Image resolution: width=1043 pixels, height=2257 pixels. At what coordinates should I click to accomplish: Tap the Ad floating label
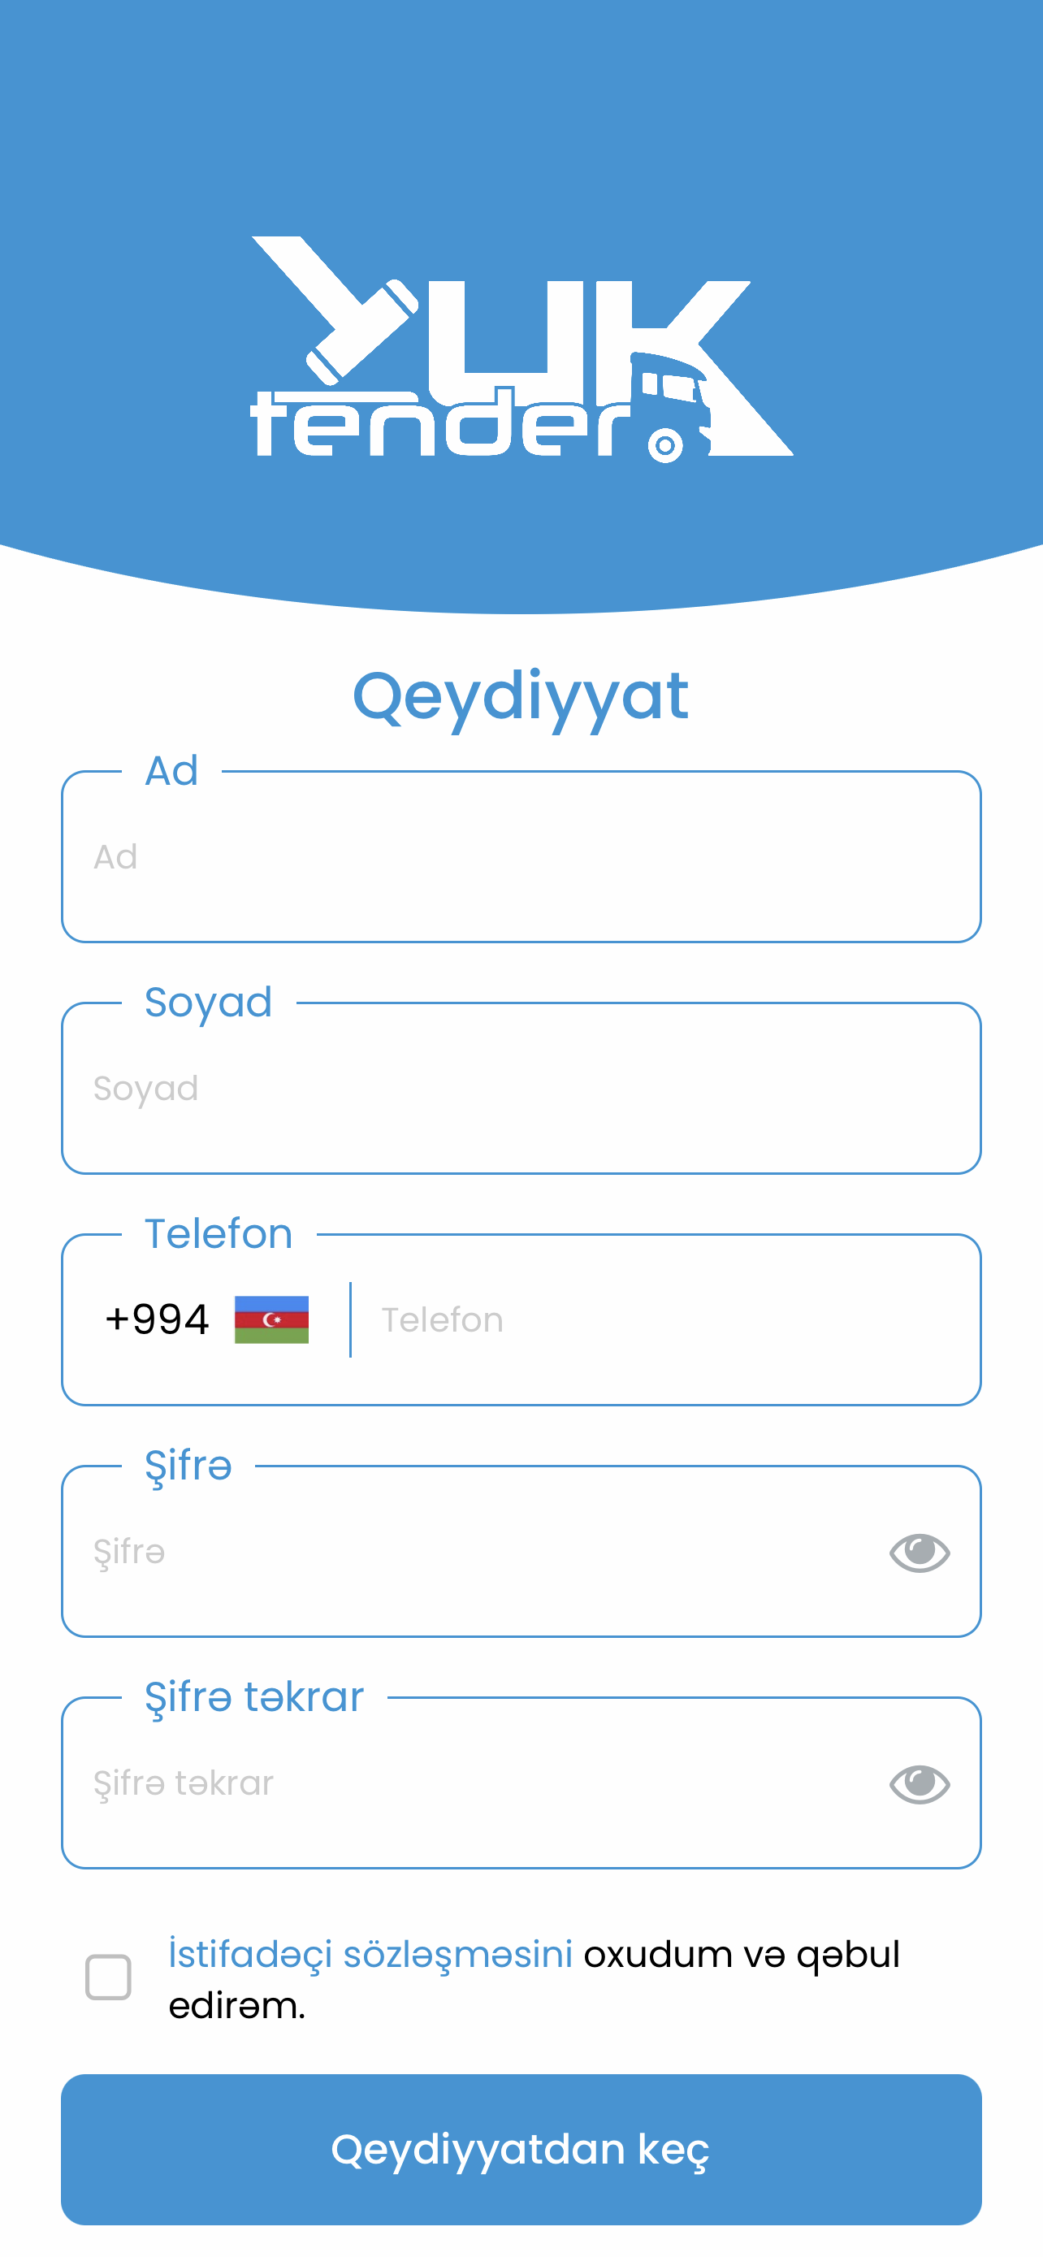171,771
